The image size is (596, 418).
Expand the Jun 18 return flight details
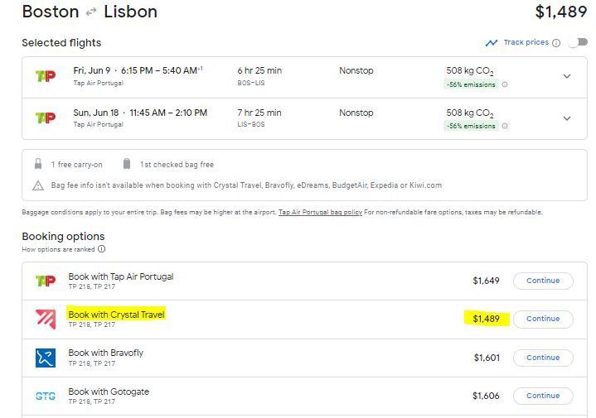[x=567, y=118]
